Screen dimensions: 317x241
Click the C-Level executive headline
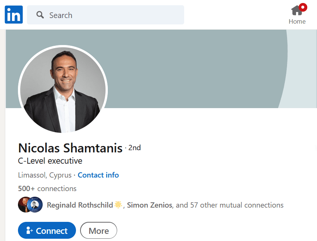(x=50, y=161)
